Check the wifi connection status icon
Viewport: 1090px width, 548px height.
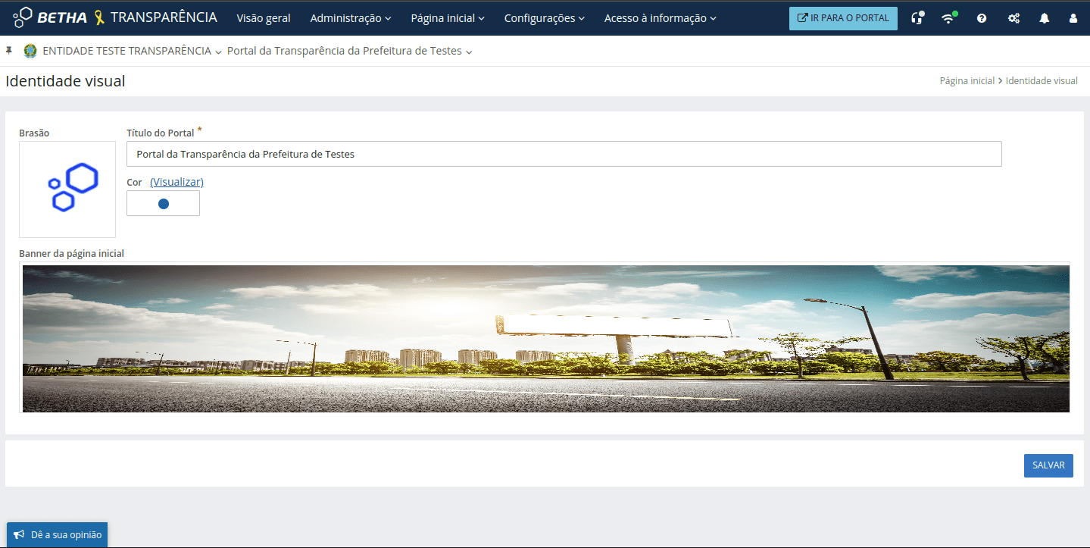(x=948, y=18)
